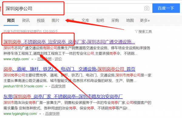182x118 pixels.
Task: Go to the 贴吧 tab
Action: click(100, 21)
